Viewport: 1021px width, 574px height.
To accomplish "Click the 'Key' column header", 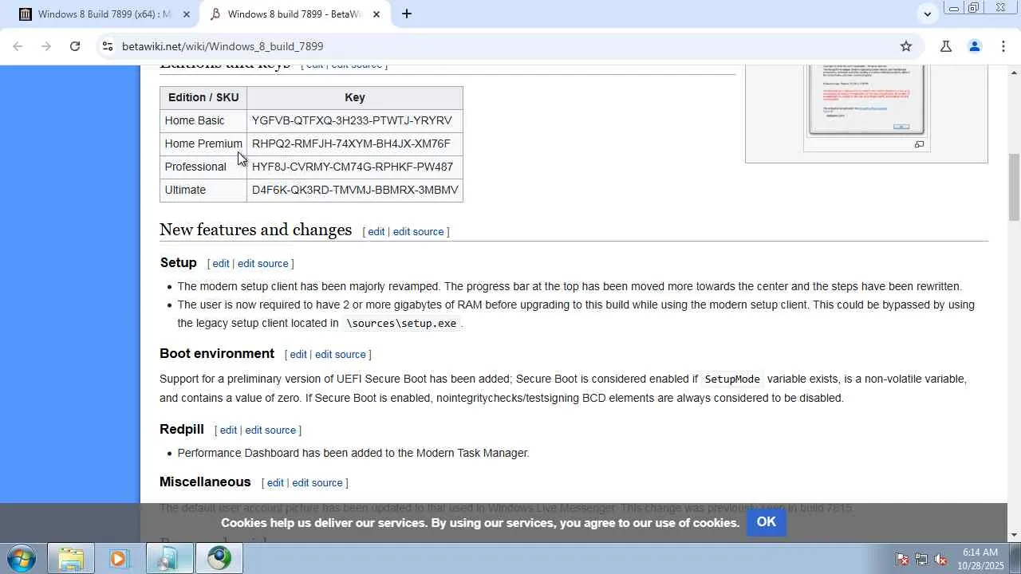I will click(x=355, y=97).
